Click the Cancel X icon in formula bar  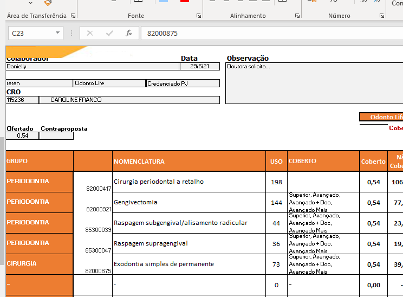[90, 33]
